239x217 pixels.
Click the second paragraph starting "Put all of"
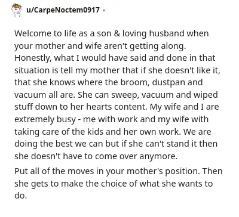click(x=118, y=184)
